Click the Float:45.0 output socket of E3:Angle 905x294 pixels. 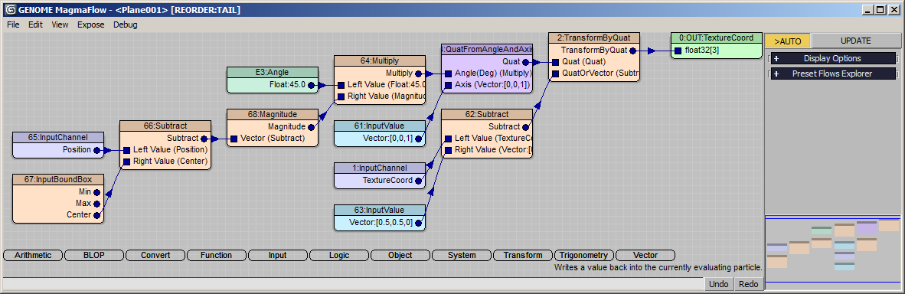coord(312,85)
